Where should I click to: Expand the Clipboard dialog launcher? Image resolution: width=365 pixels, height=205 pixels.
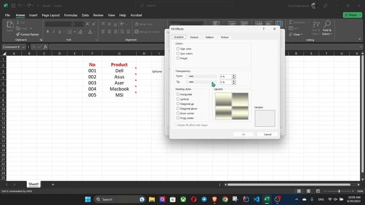[x=41, y=40]
